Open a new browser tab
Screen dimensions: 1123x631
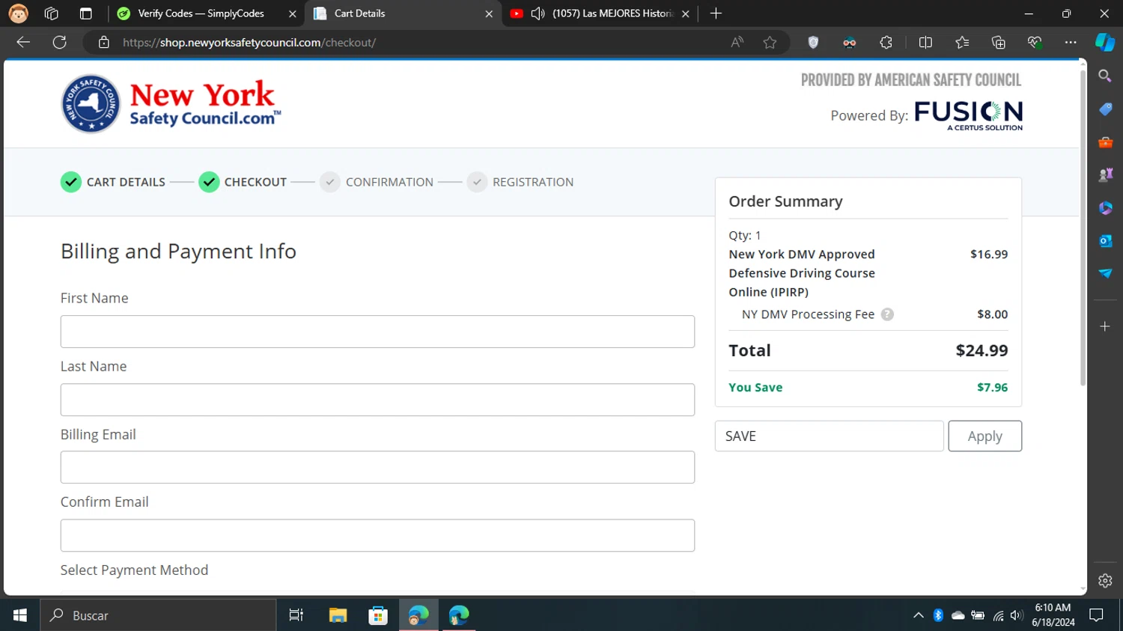(x=716, y=13)
